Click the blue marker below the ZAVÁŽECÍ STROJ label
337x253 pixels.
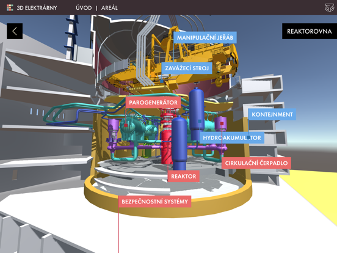pyautogui.click(x=162, y=81)
